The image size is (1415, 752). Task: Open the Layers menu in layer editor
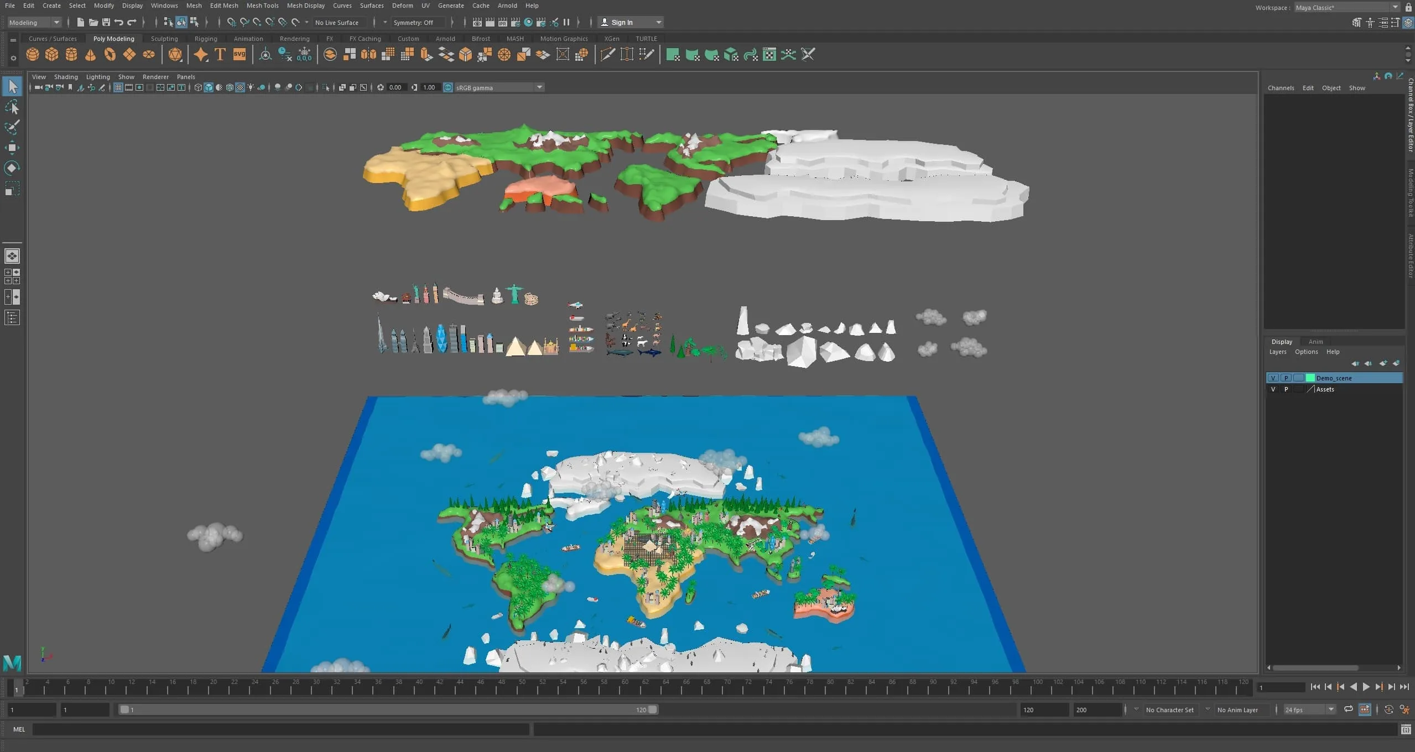[x=1277, y=352]
